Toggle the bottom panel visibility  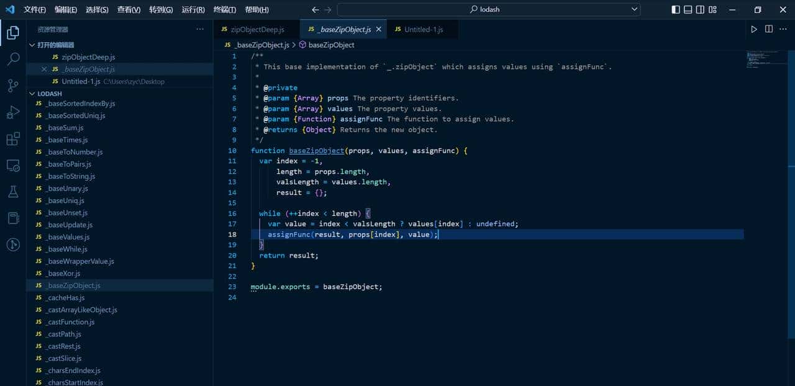(x=689, y=9)
